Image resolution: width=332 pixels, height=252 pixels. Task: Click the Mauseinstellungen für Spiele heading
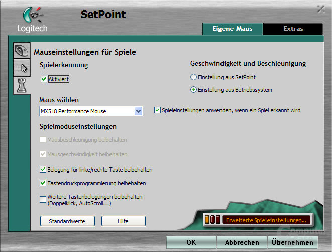click(x=85, y=52)
